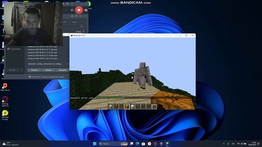
Task: Switch to Bandicam via taskbar icon
Action: tap(155, 144)
